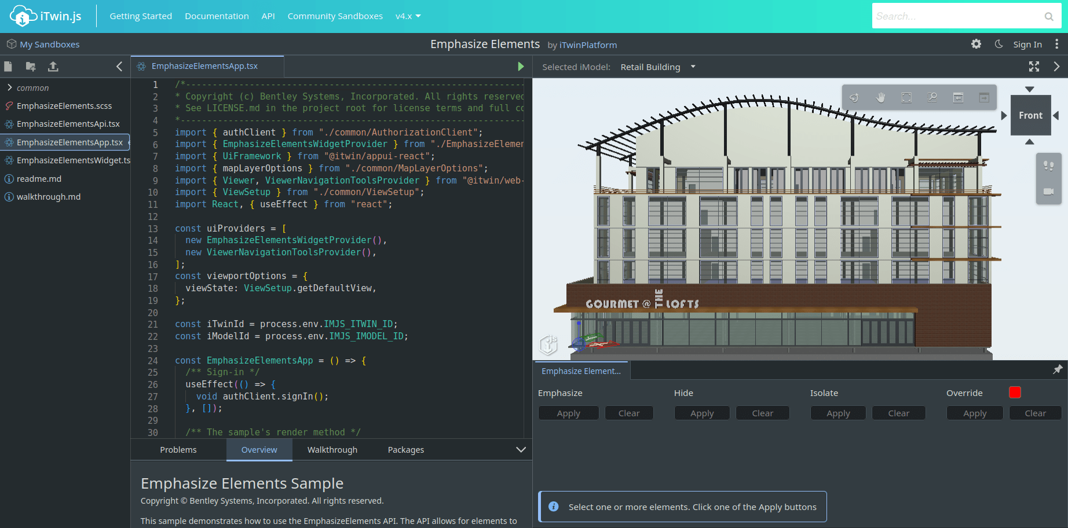
Task: Open walkthrough.md file
Action: pos(65,197)
